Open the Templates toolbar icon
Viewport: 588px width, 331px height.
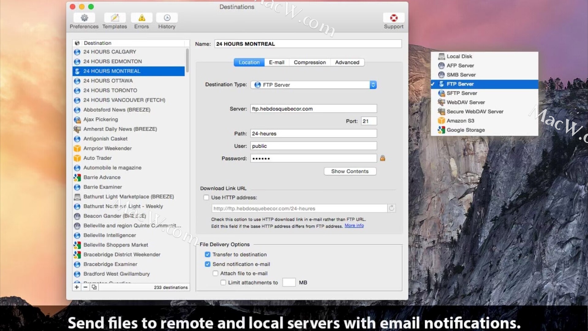[x=115, y=18]
